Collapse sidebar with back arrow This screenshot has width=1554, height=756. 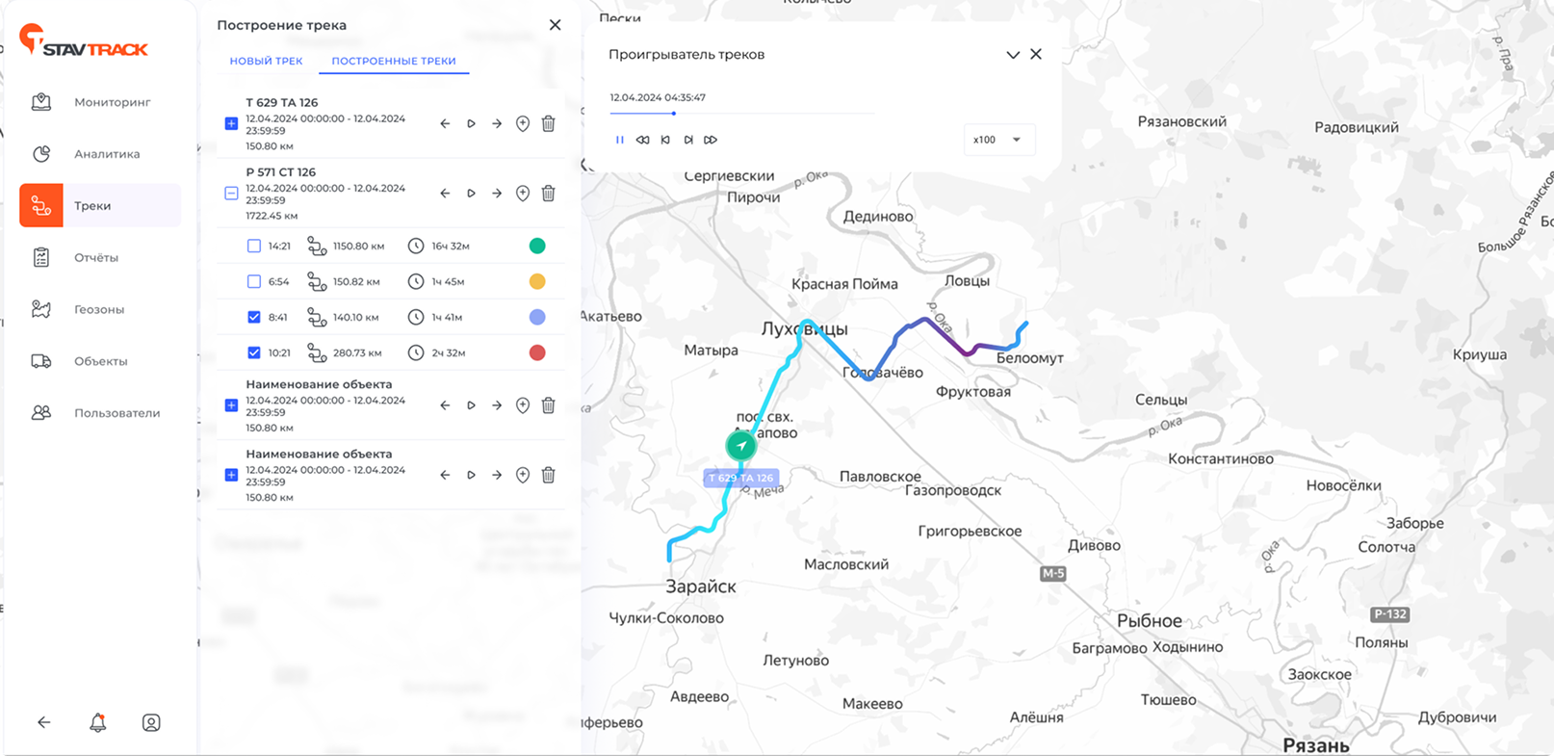coord(44,722)
